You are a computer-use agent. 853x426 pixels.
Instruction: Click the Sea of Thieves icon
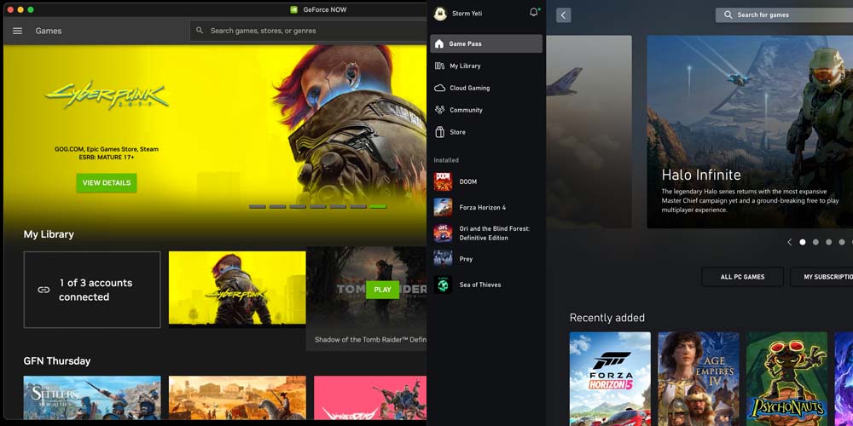443,285
